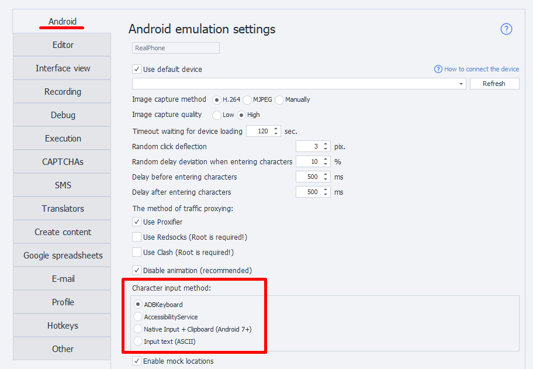Decrease random click deflection value
Viewport: 533px width, 369px height.
pos(326,149)
